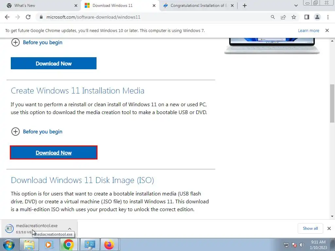The width and height of the screenshot is (335, 251).
Task: Click the forward navigation arrow
Action: pyautogui.click(x=18, y=17)
